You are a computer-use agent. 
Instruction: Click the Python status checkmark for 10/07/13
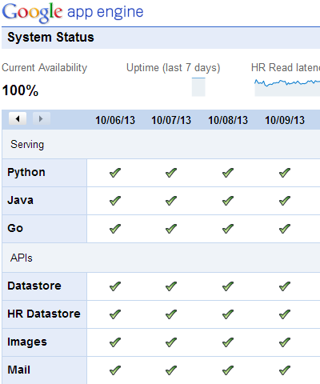point(171,173)
